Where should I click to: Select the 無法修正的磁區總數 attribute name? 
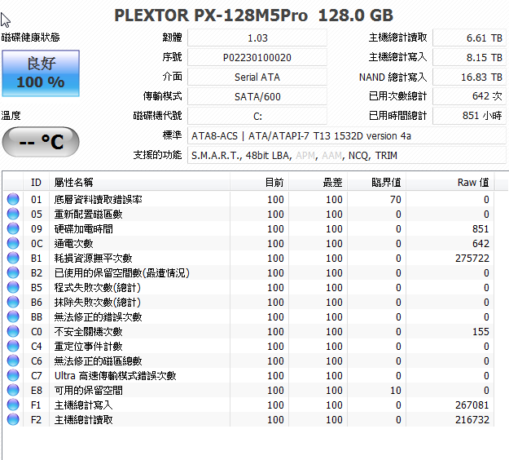pos(98,360)
